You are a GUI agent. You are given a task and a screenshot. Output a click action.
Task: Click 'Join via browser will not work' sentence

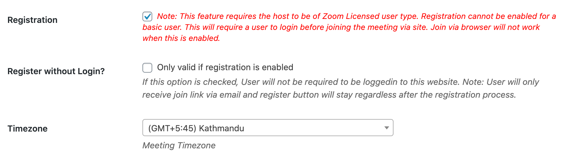point(485,27)
